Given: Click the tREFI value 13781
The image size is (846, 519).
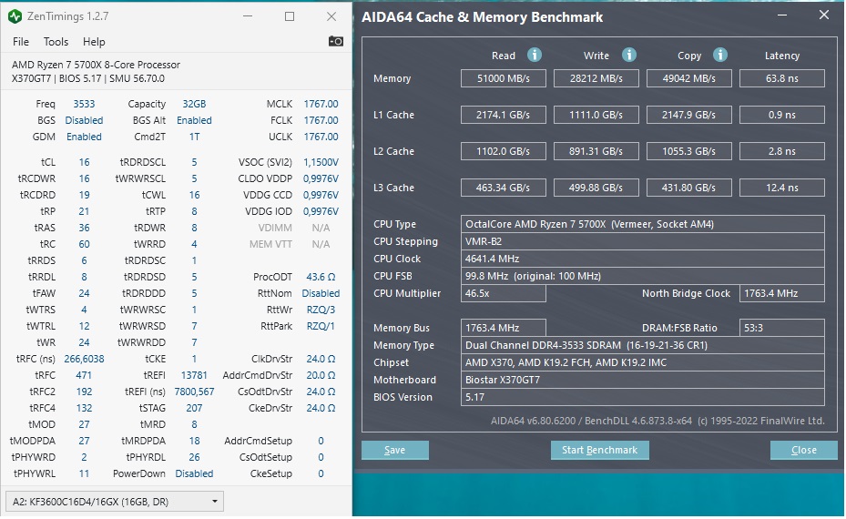Looking at the screenshot, I should point(194,375).
